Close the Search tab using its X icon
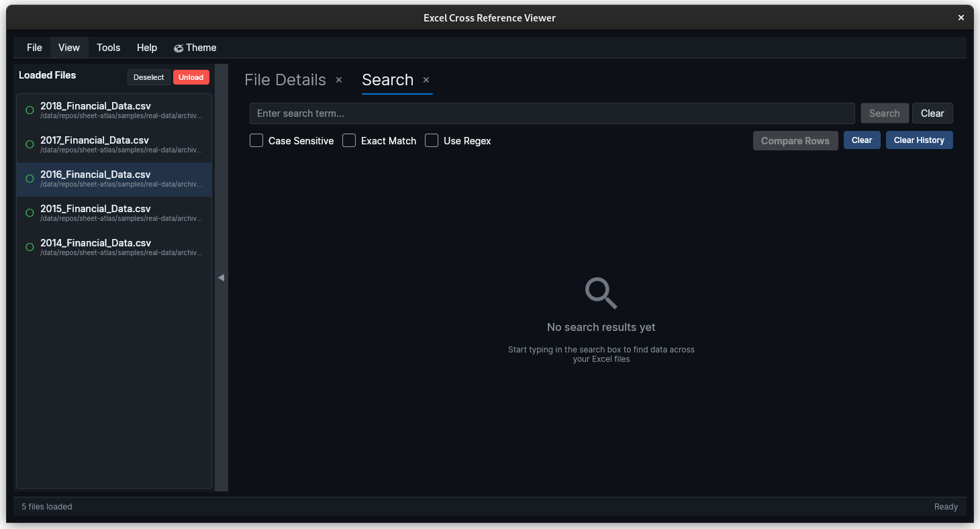This screenshot has height=529, width=980. (426, 80)
